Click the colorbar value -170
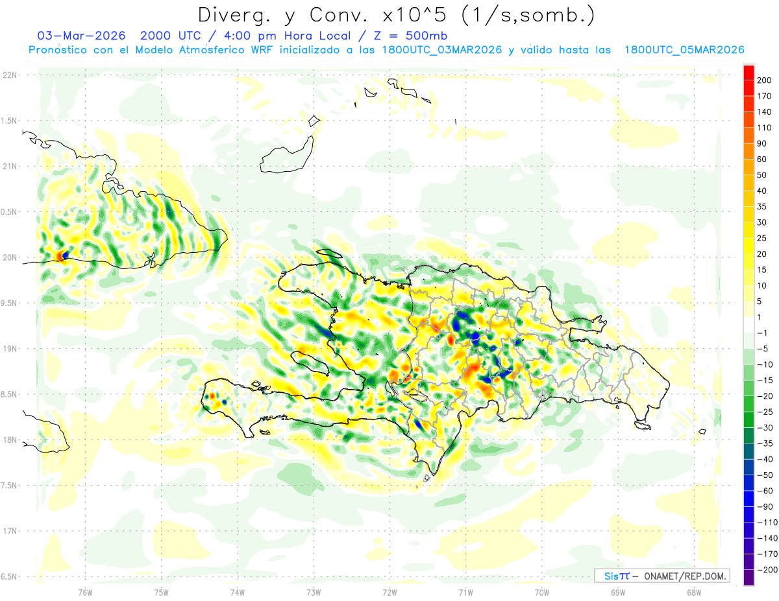Screen dimensions: 779x601 click(769, 554)
